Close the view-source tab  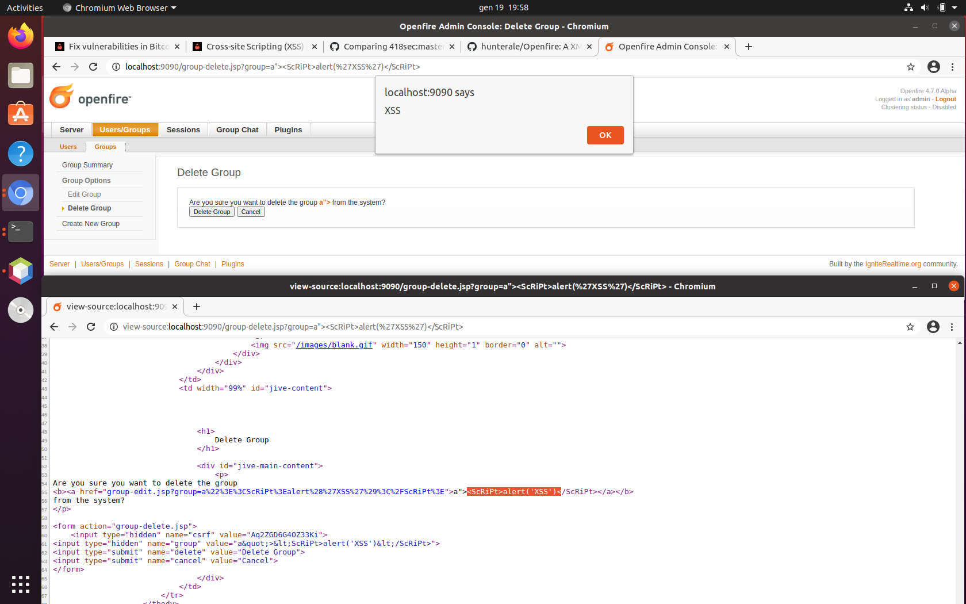click(x=175, y=307)
